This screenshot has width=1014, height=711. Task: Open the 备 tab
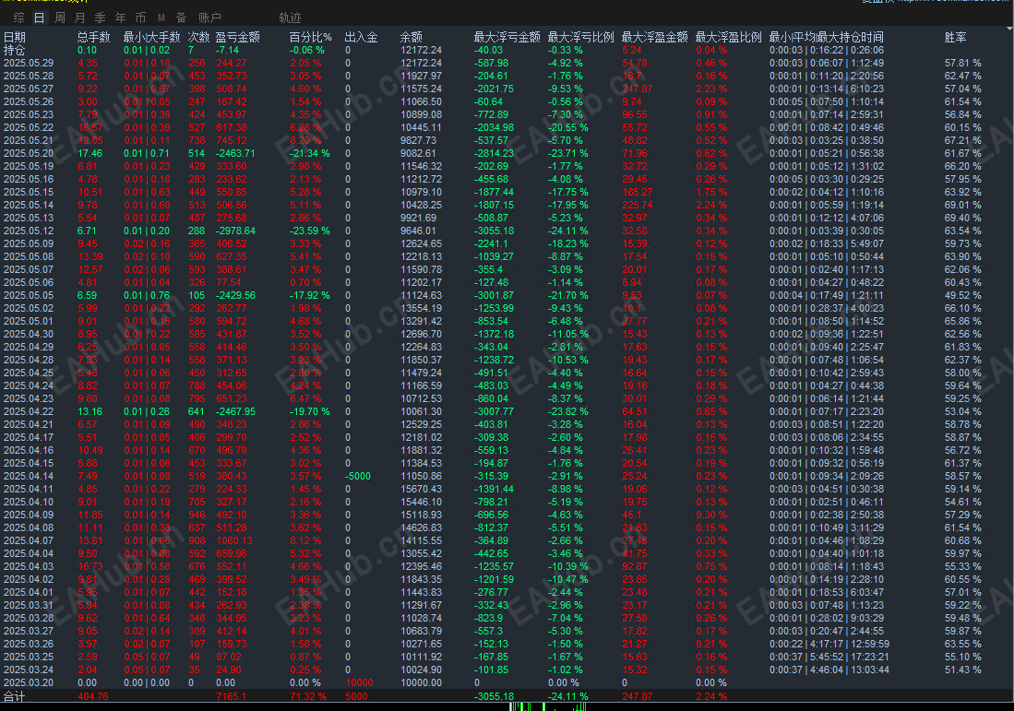[x=181, y=18]
